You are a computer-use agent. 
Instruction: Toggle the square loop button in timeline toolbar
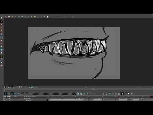tap(12, 94)
